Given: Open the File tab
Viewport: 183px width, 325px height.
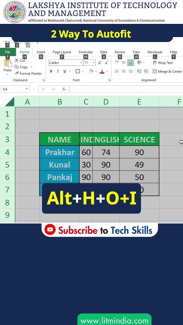Looking at the screenshot, I should click(x=8, y=52).
